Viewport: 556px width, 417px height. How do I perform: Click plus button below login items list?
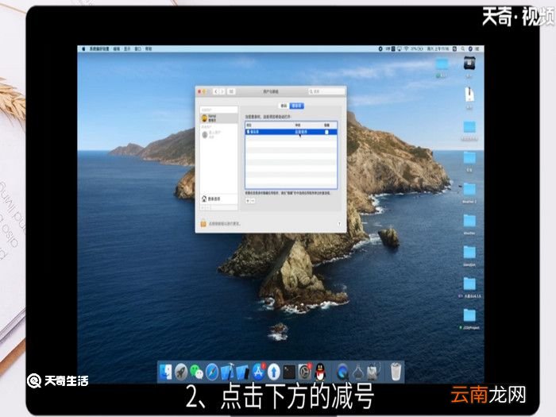[x=248, y=201]
